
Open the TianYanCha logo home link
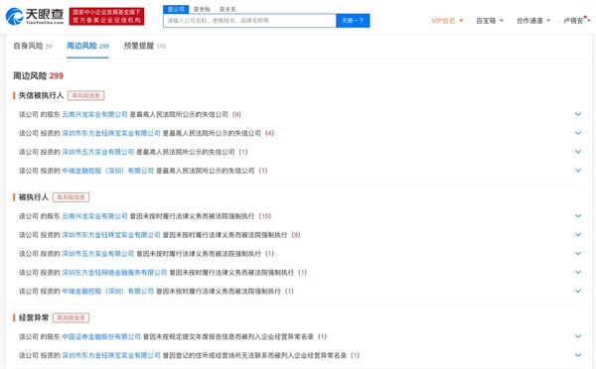35,16
